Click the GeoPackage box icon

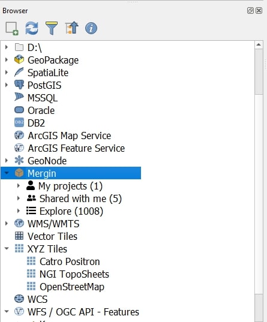pyautogui.click(x=19, y=59)
